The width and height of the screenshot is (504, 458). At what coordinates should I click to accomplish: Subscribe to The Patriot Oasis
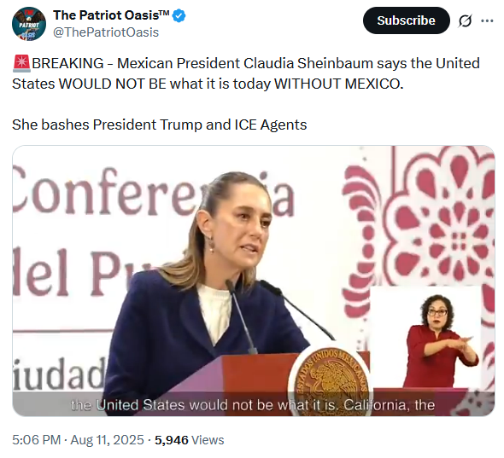406,20
